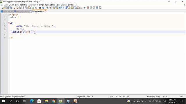Toggle Show All Characters pilcrow icon
Screen dimensions: 186x104
pyautogui.click(x=63, y=8)
